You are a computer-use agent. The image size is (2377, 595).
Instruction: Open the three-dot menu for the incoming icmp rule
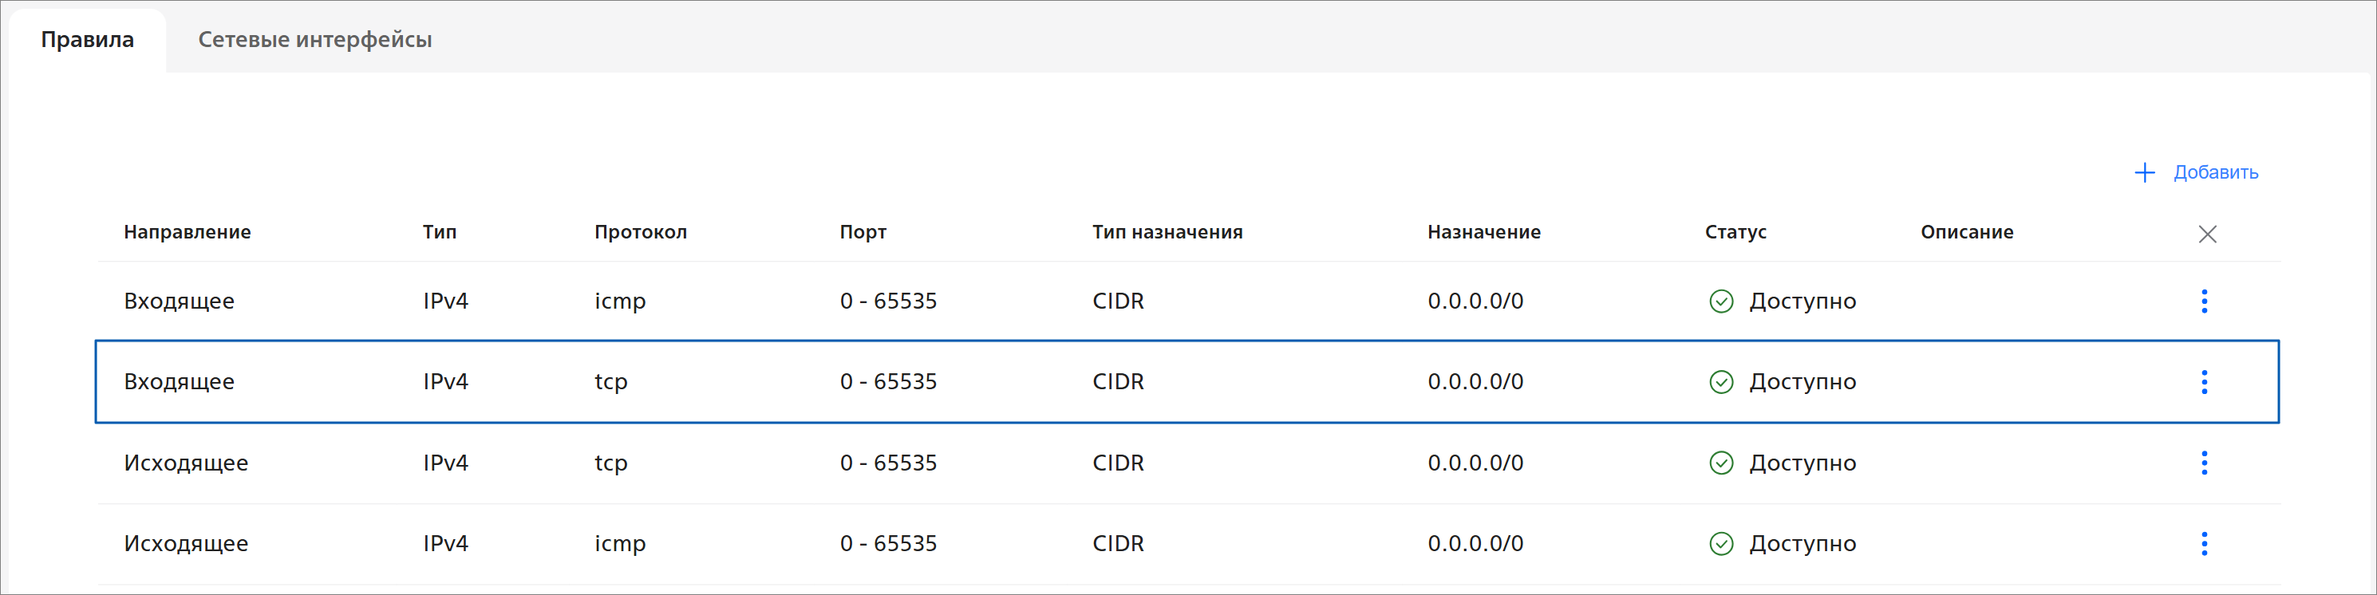pos(2204,301)
